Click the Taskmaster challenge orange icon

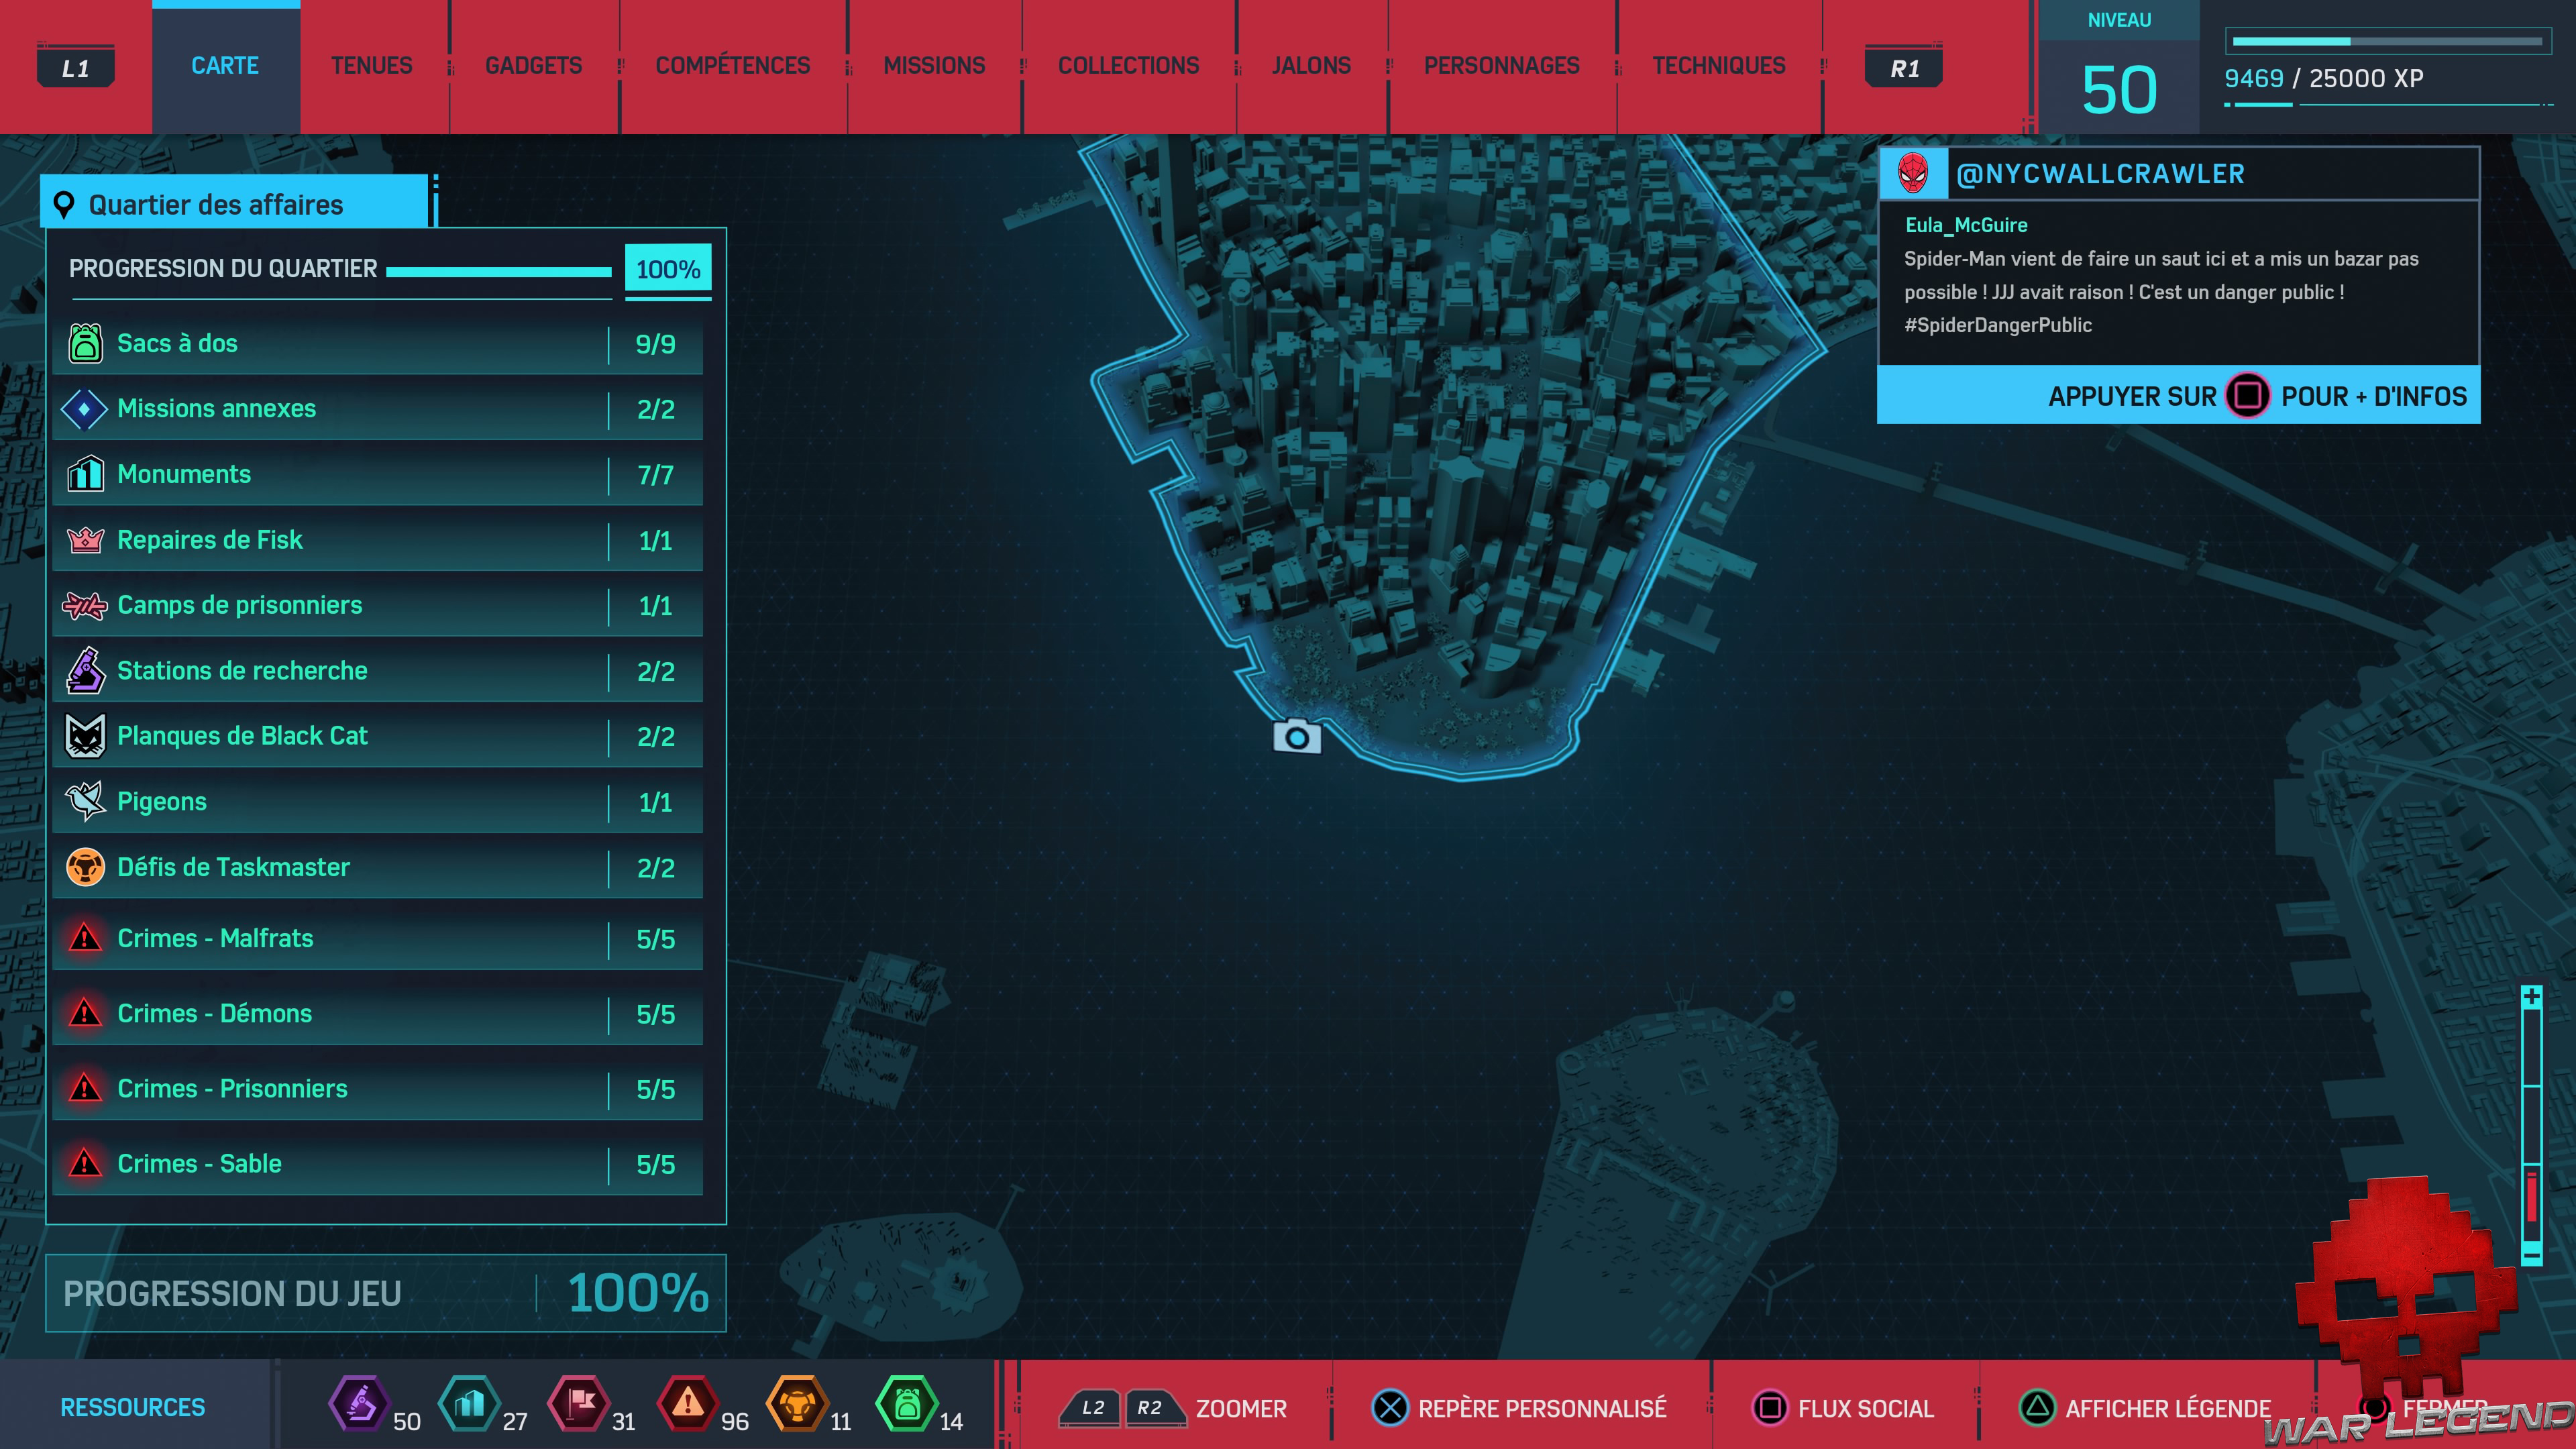pyautogui.click(x=85, y=867)
